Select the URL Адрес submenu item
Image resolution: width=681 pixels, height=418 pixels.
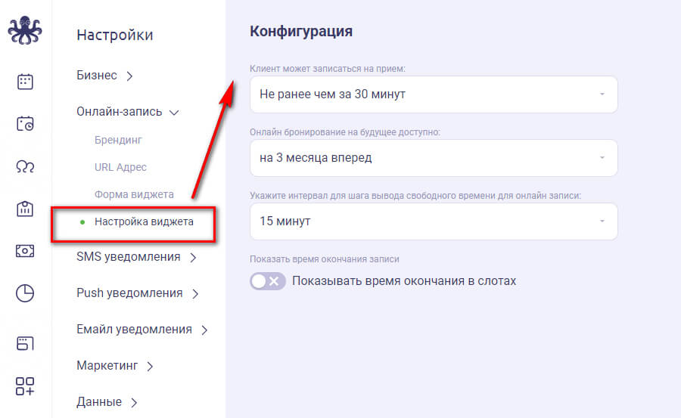point(120,167)
